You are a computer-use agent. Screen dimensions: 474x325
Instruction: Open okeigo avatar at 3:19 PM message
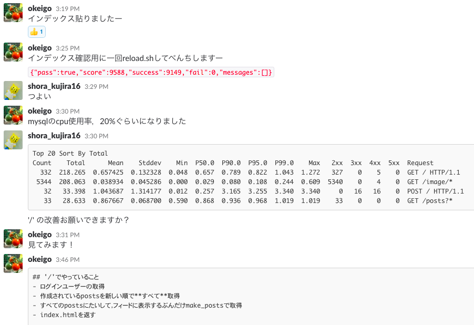13,13
